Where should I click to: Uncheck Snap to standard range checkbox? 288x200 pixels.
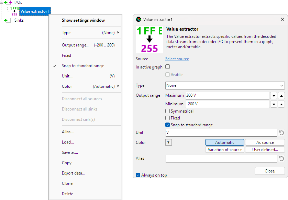[x=167, y=125]
